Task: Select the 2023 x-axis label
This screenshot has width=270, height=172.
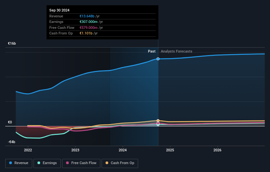Action: (75, 150)
